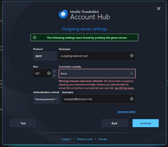Viewport: 168px width, 147px height.
Task: Click the Continue button
Action: tap(146, 123)
